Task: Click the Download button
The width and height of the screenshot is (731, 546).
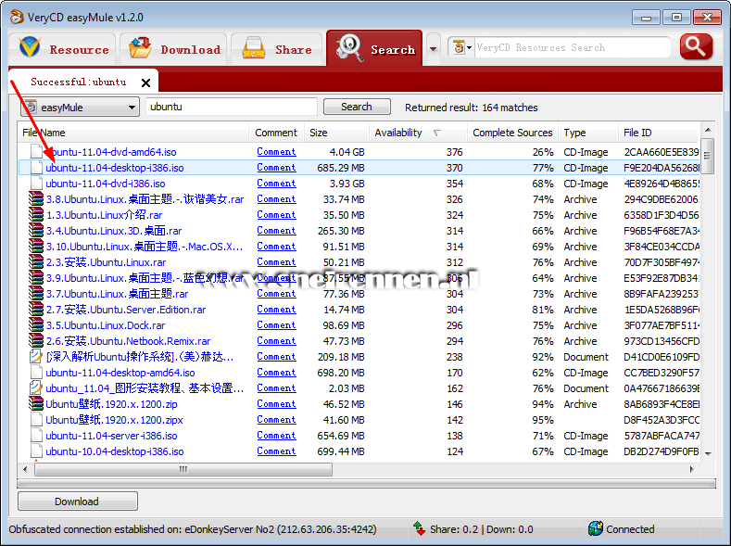Action: (x=78, y=502)
